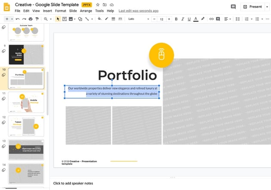Viewport: 271px width, 190px height.
Task: Open comment history from the top right
Action: pyautogui.click(x=233, y=6)
